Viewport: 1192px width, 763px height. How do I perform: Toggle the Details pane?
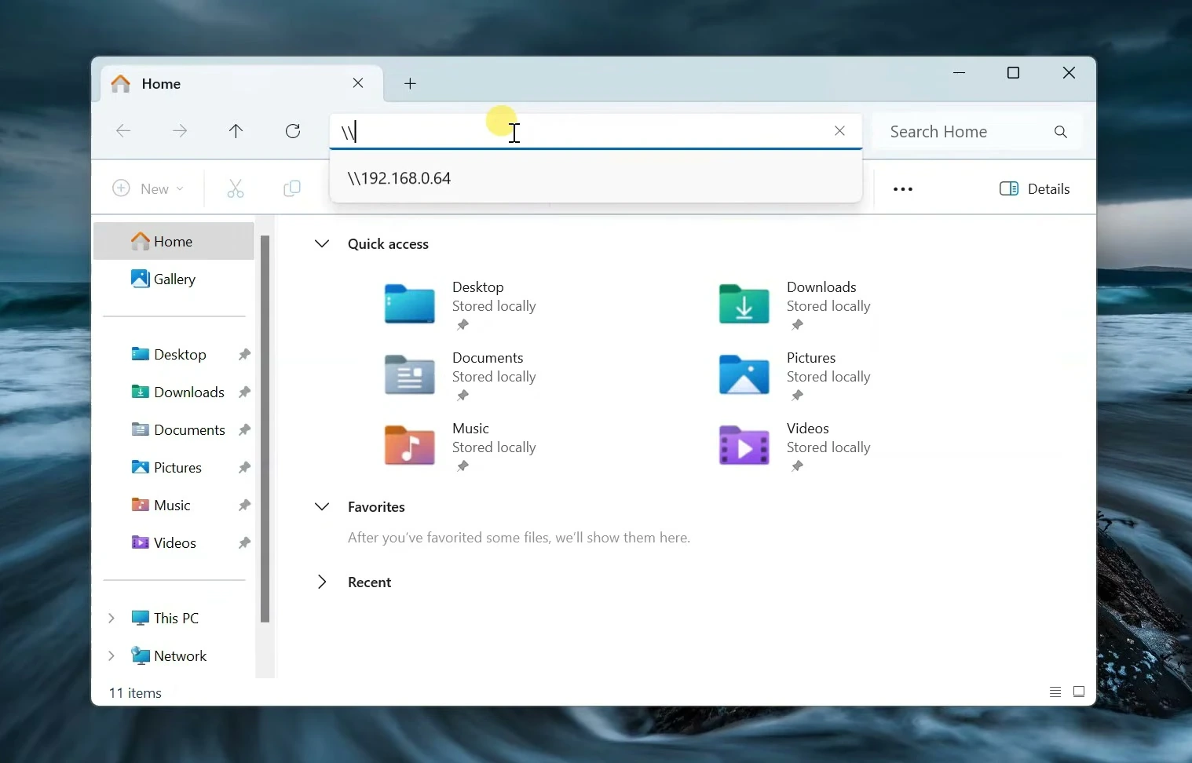[x=1034, y=189]
